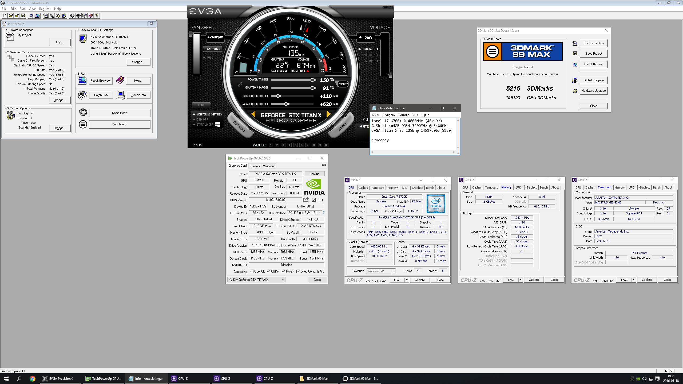Switch to the Sensors tab in GPU-Z
Image resolution: width=683 pixels, height=384 pixels.
[255, 166]
